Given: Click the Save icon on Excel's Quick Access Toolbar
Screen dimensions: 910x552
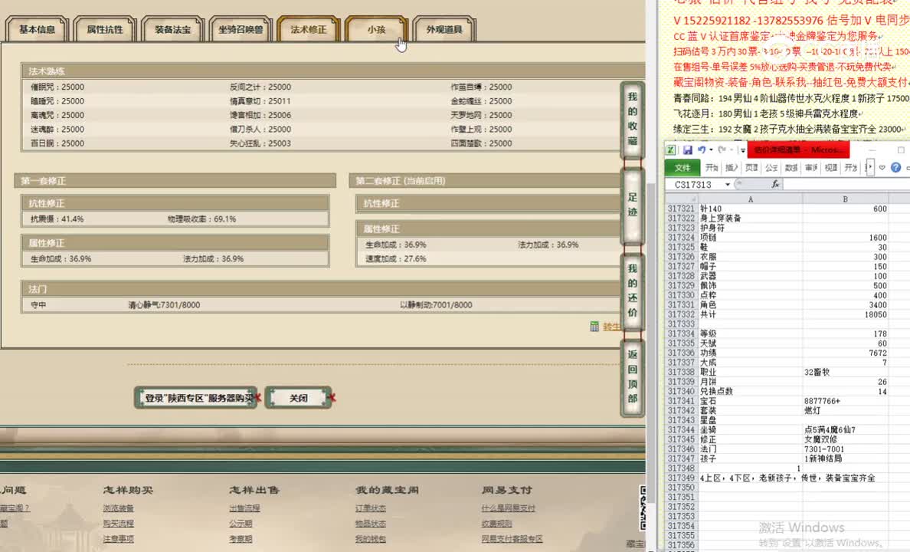Looking at the screenshot, I should point(687,150).
